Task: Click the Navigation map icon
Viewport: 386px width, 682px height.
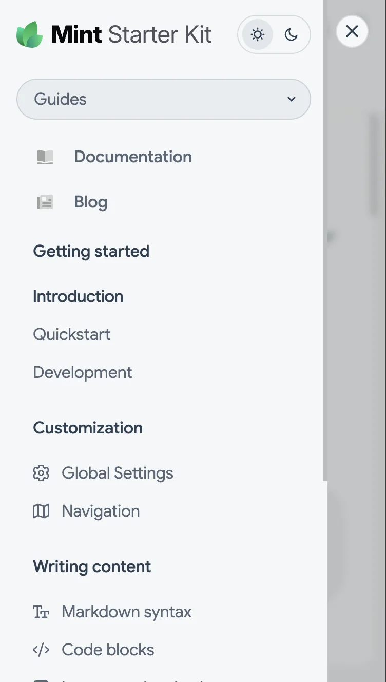Action: point(41,511)
